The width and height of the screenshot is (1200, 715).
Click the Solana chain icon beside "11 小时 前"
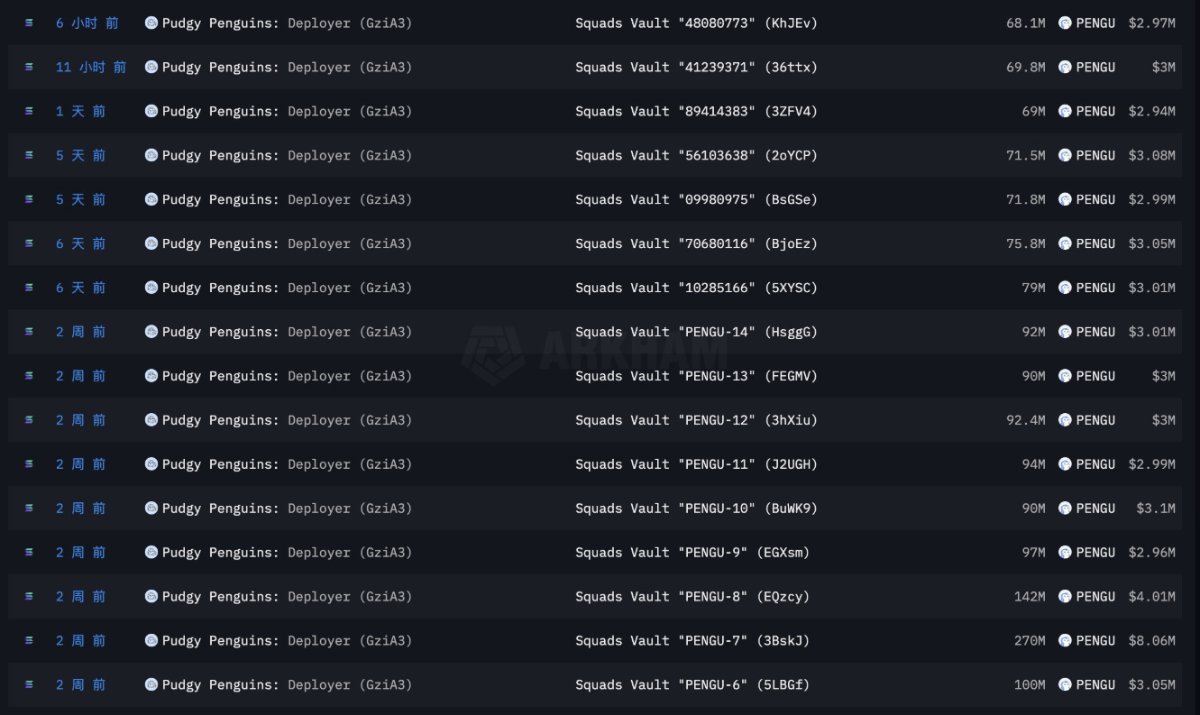point(29,68)
